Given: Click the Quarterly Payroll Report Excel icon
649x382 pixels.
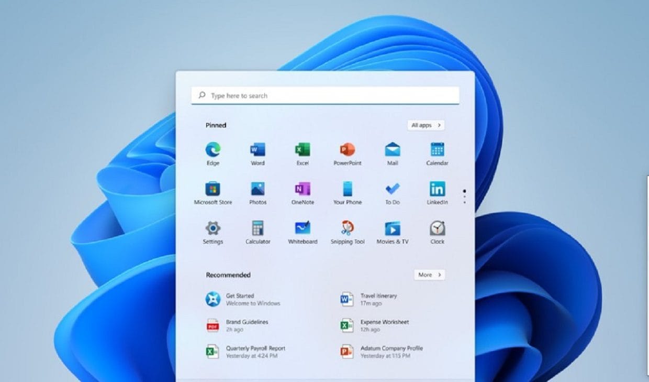Looking at the screenshot, I should [x=212, y=352].
